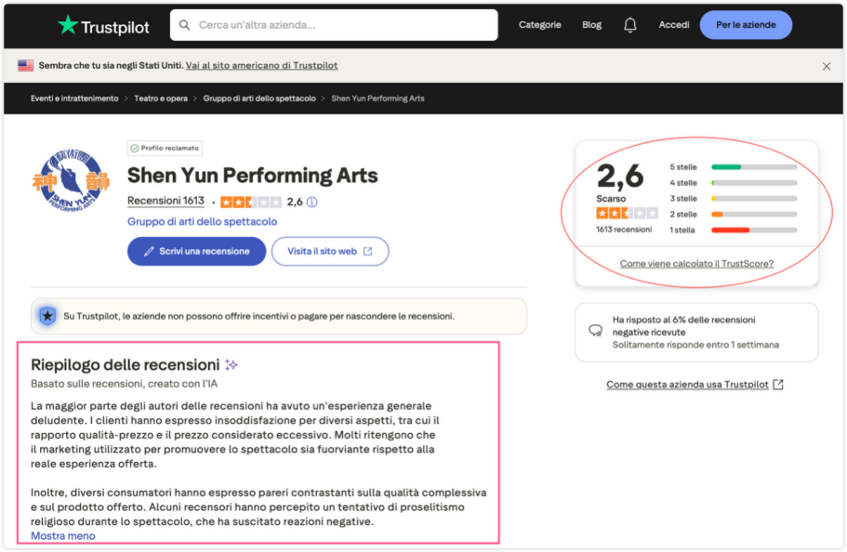Click the search magnifier icon
This screenshot has width=847, height=552.
[185, 25]
